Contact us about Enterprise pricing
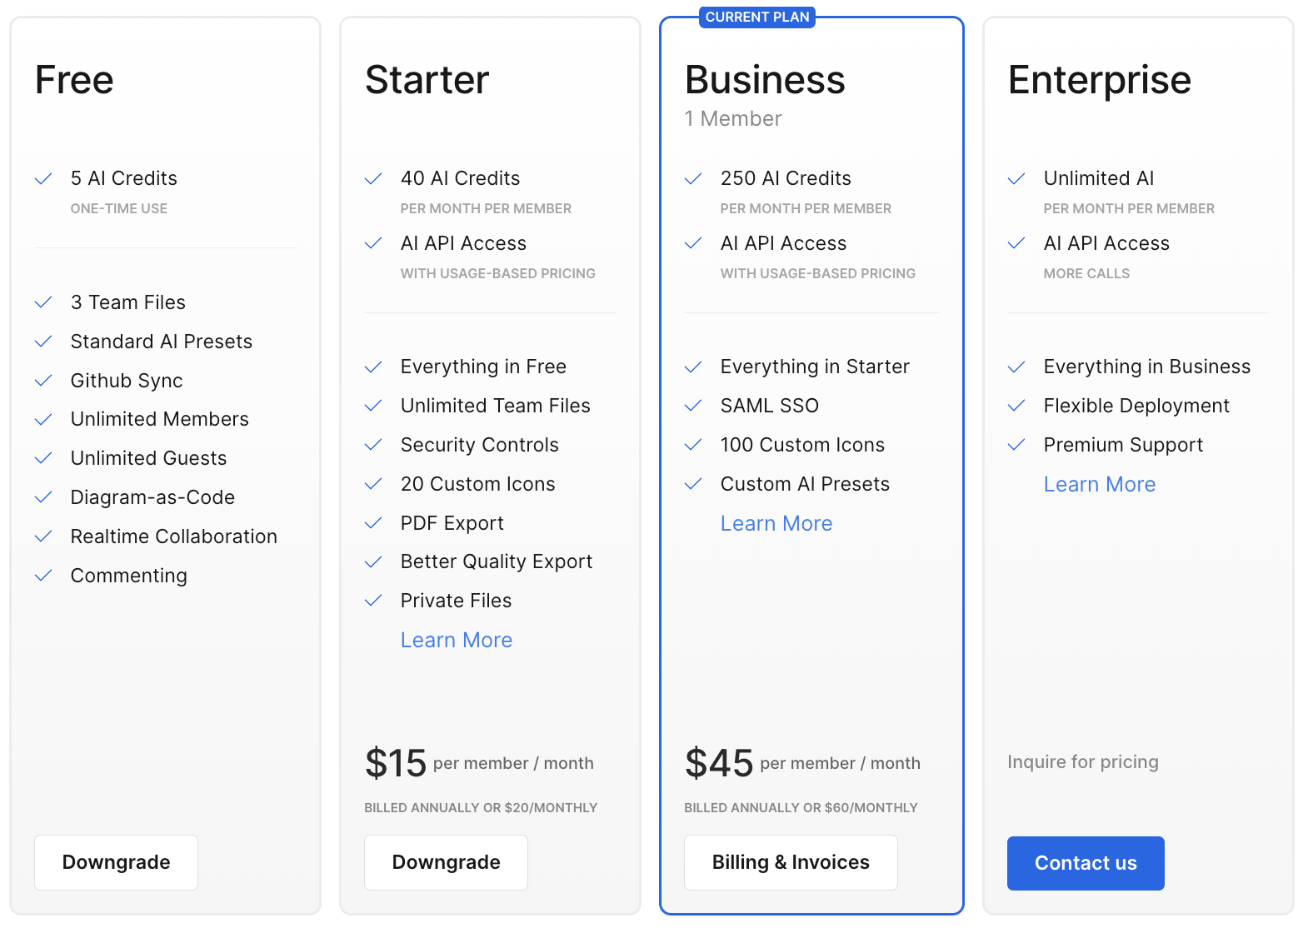 1086,863
